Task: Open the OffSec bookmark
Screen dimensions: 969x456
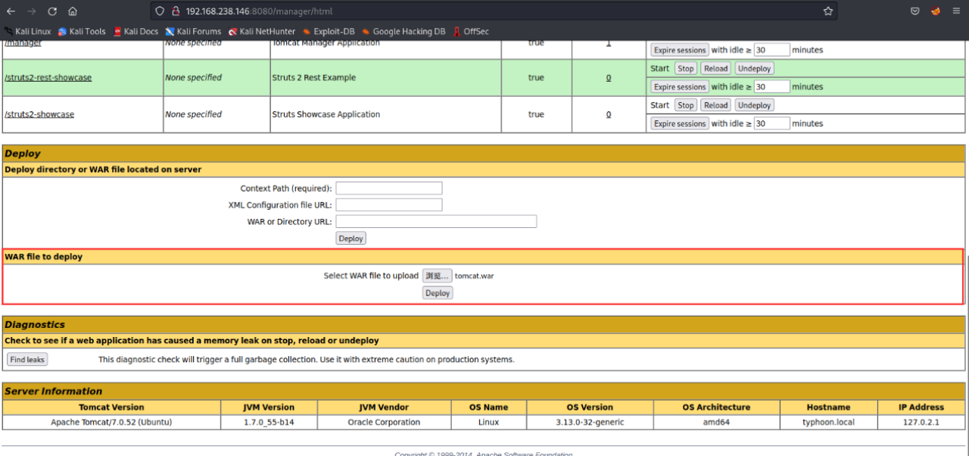Action: click(471, 32)
